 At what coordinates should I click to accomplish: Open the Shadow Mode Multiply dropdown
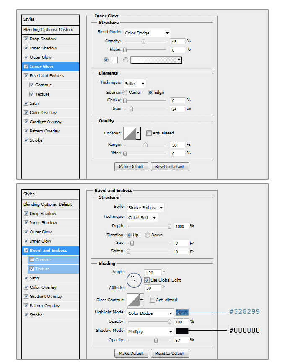click(x=150, y=332)
